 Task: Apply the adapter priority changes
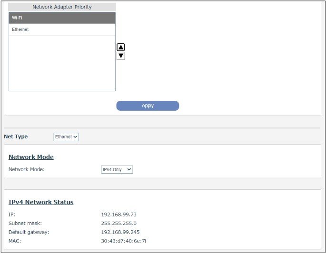click(148, 106)
